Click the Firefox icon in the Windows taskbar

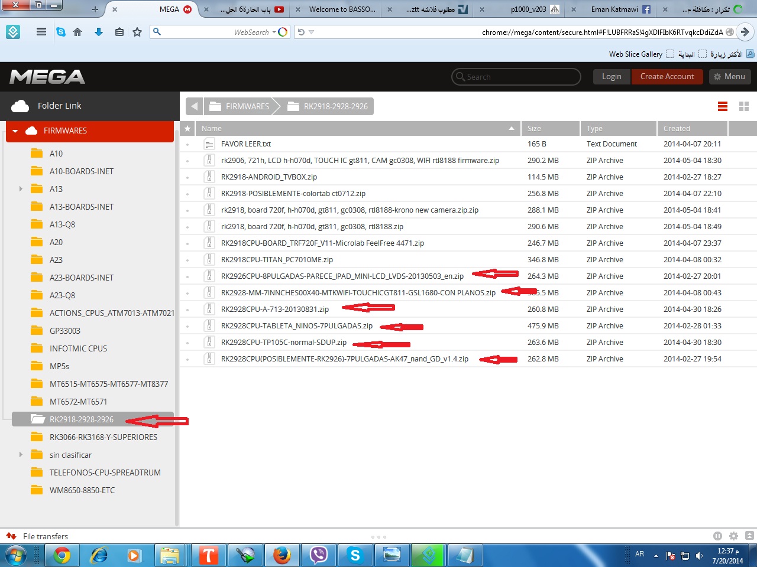[282, 555]
